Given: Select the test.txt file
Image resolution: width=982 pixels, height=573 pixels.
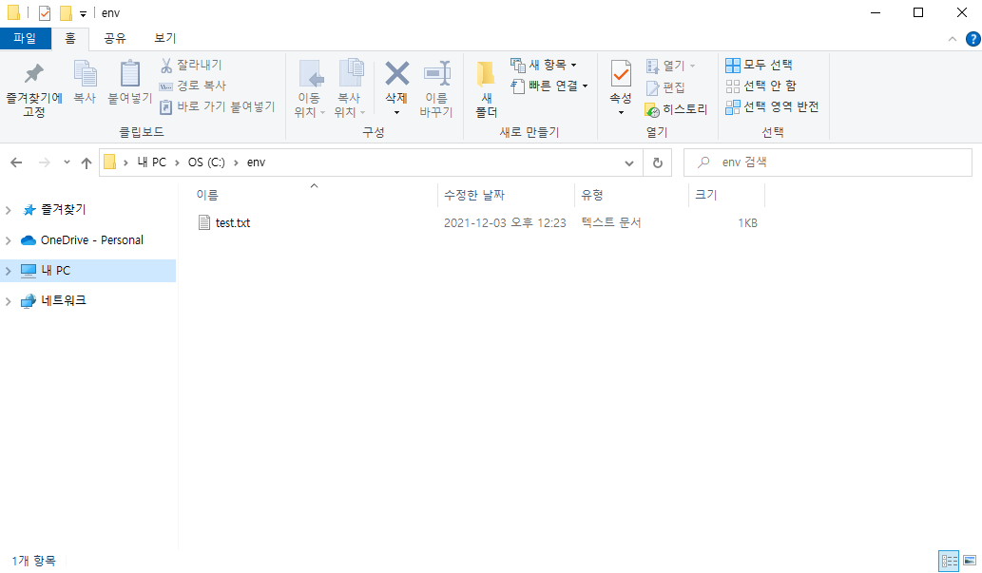Looking at the screenshot, I should (x=232, y=222).
